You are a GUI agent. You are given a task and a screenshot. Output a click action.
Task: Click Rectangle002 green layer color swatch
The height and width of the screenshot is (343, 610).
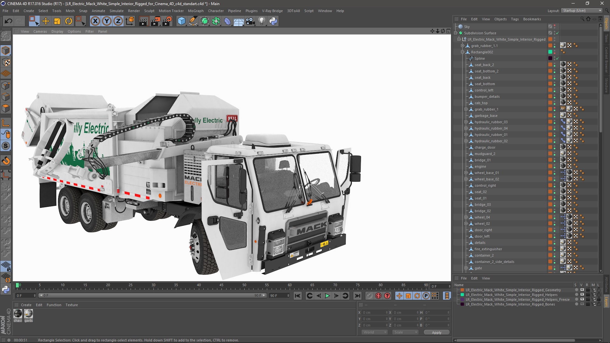click(550, 52)
